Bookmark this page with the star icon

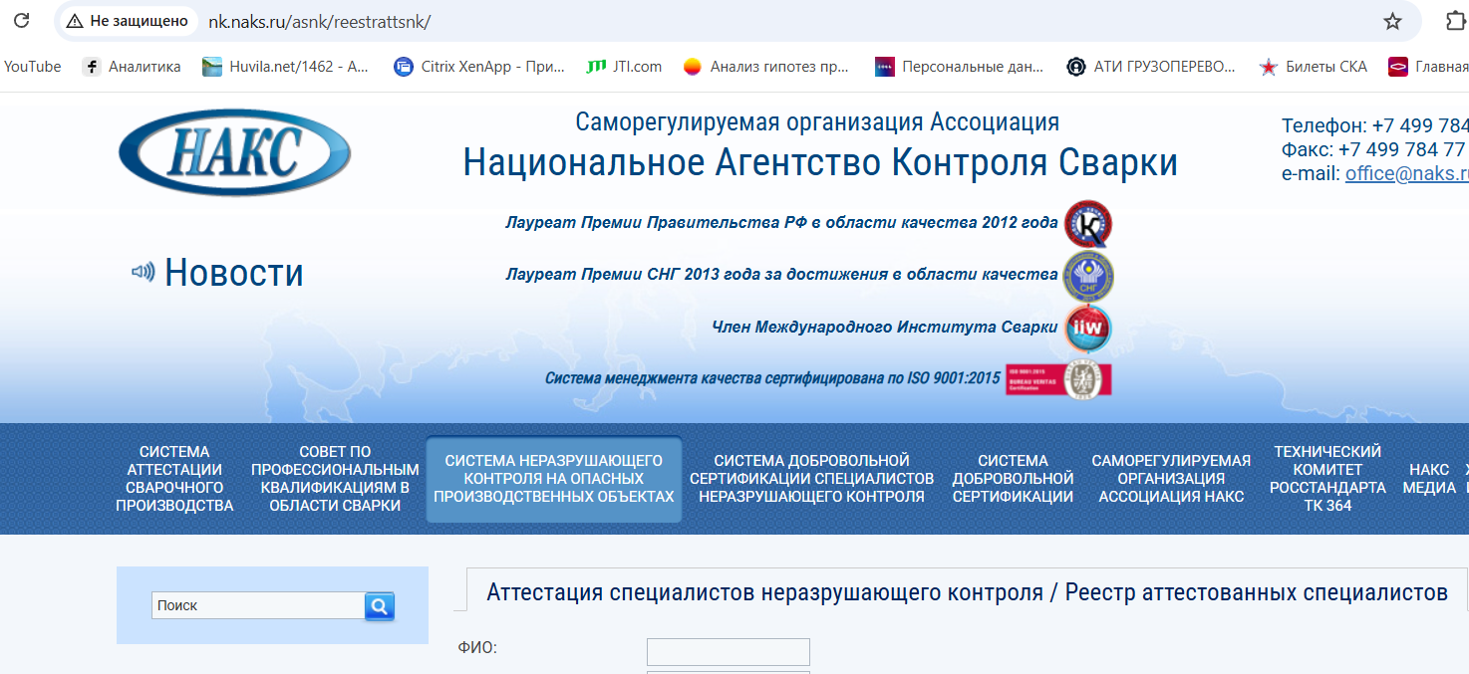1392,21
